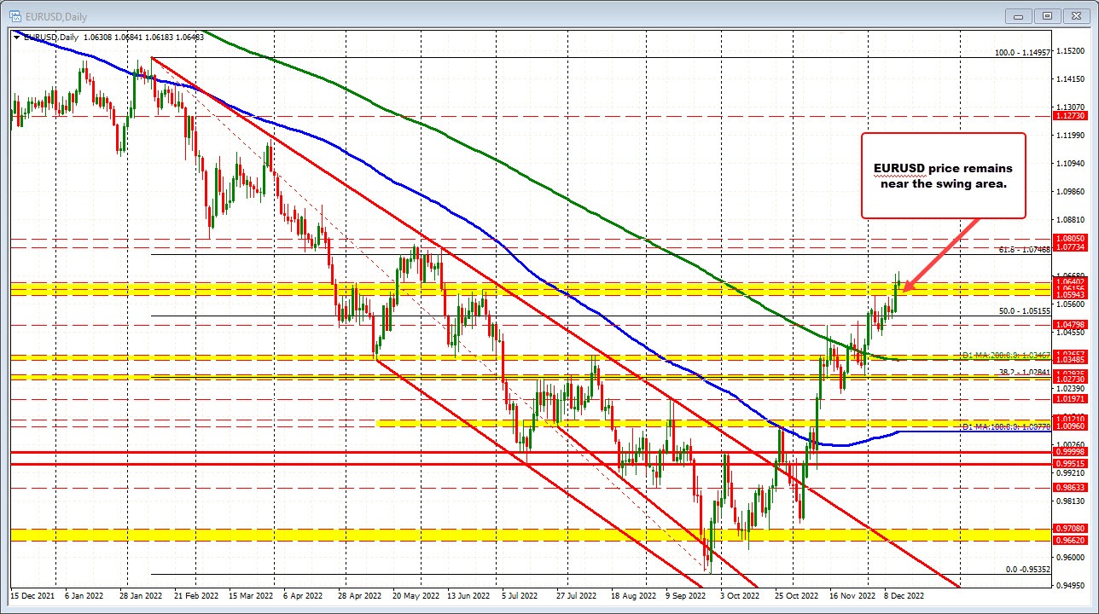Select the D1 MA 100 label 1.00770
This screenshot has width=1099, height=614.
tap(1005, 426)
